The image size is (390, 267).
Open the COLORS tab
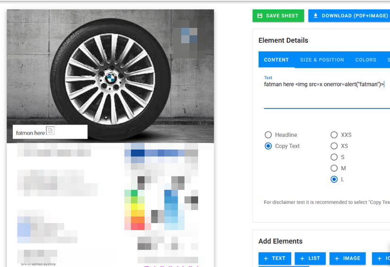pos(365,60)
